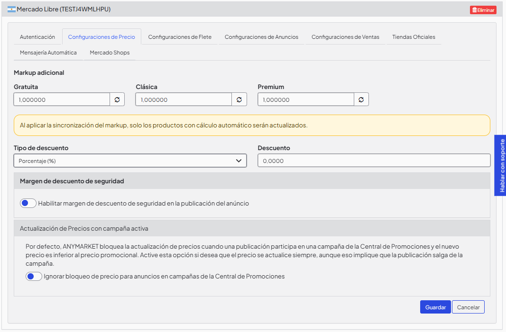
Task: Click the Markup adicional heading
Action: coord(39,72)
